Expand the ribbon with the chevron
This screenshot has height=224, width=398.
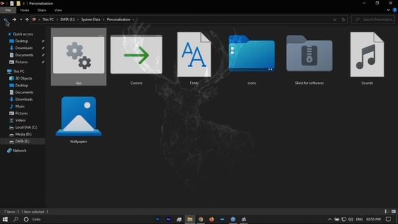388,10
